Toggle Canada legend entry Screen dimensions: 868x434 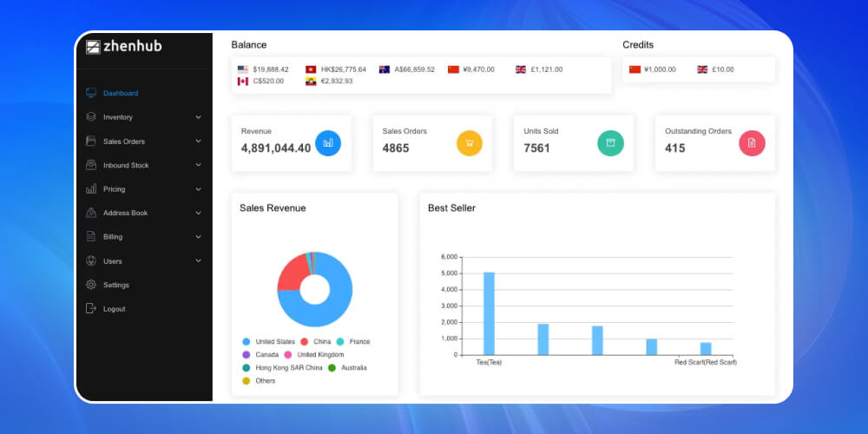click(x=260, y=355)
